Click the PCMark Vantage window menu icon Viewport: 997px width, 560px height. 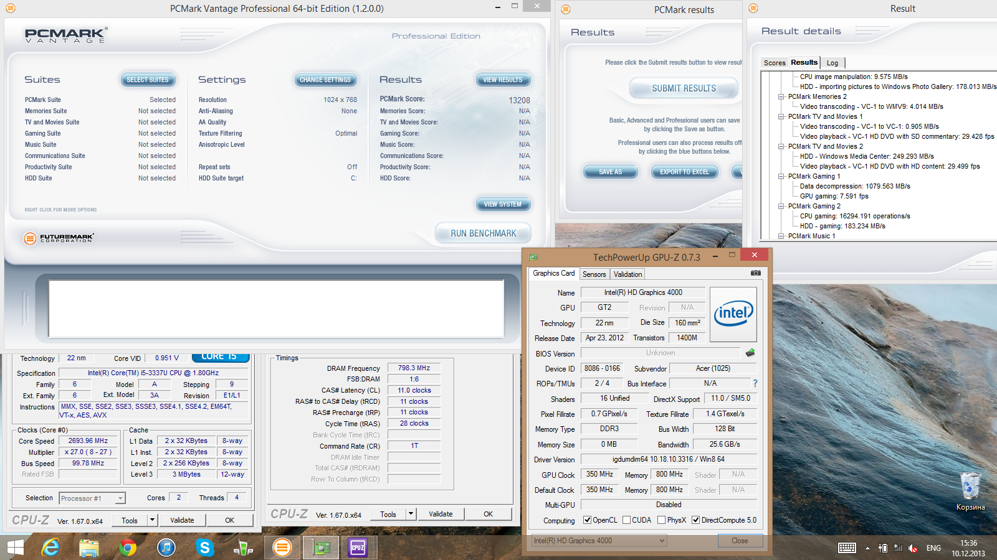(x=10, y=9)
